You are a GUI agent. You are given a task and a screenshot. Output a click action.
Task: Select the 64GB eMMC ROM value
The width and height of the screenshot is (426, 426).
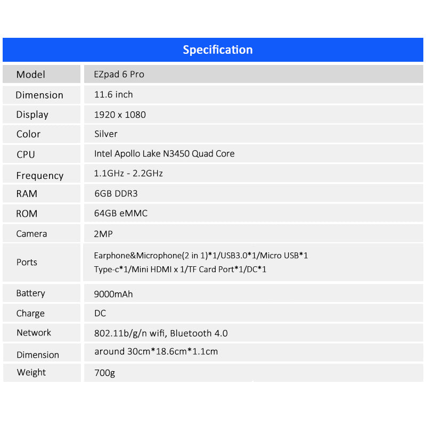tap(121, 214)
